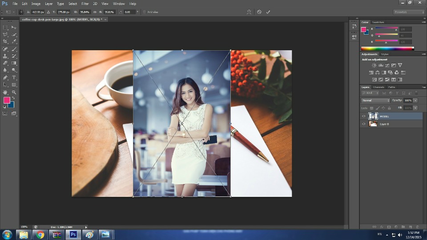
Task: Select the Quick Selection tool
Action: tap(14, 35)
